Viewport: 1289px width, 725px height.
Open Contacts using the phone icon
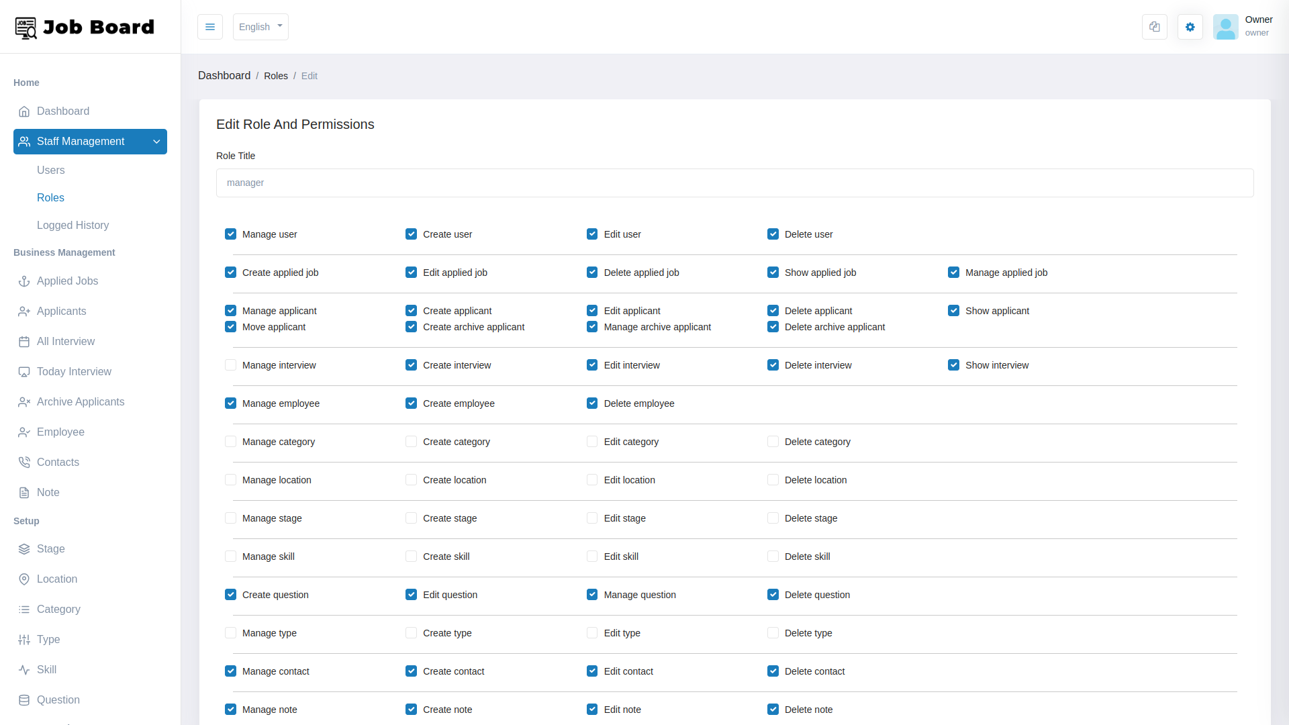[x=24, y=462]
